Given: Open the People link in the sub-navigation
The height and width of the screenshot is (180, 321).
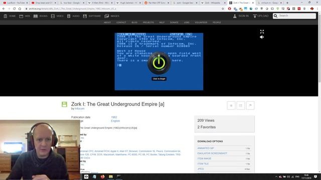Looking at the screenshot, I should coord(217,22).
